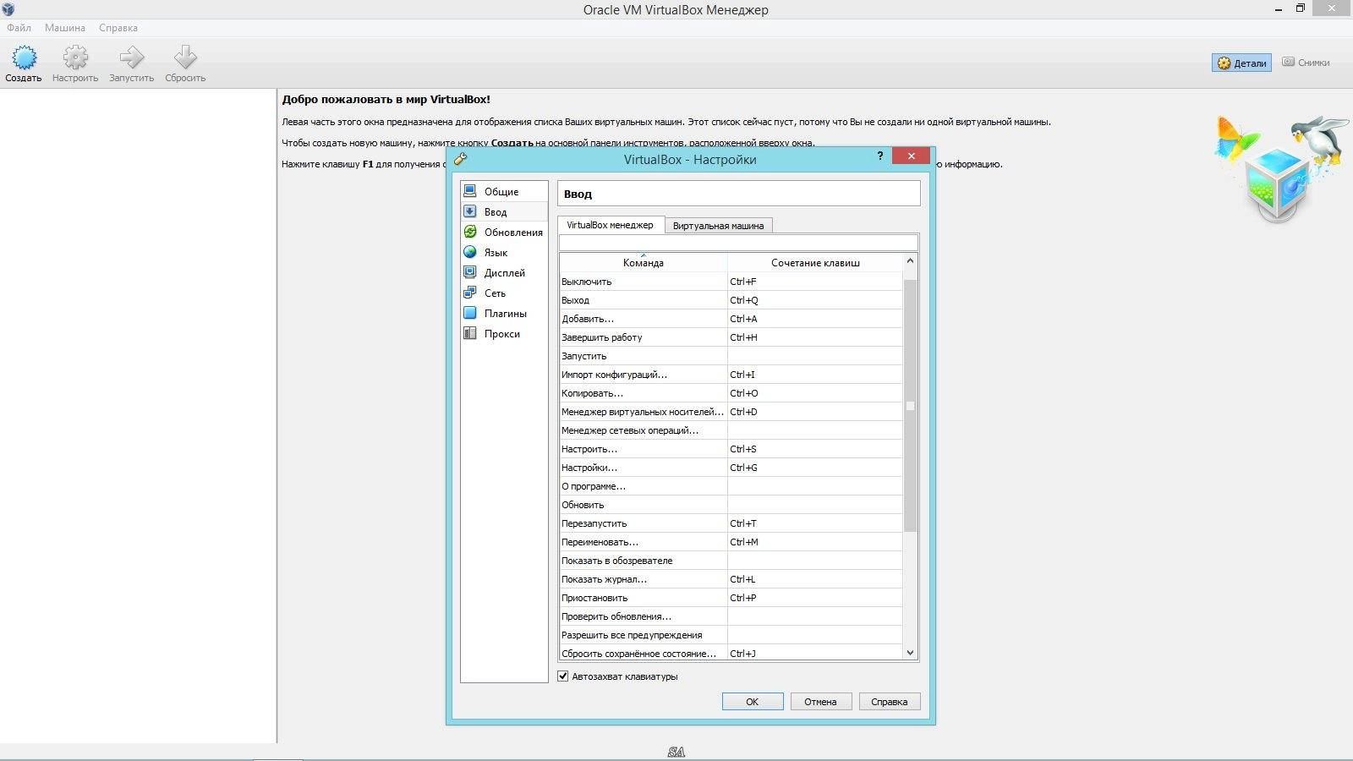Click the Общие icon in settings sidebar
The image size is (1353, 761).
pos(470,191)
